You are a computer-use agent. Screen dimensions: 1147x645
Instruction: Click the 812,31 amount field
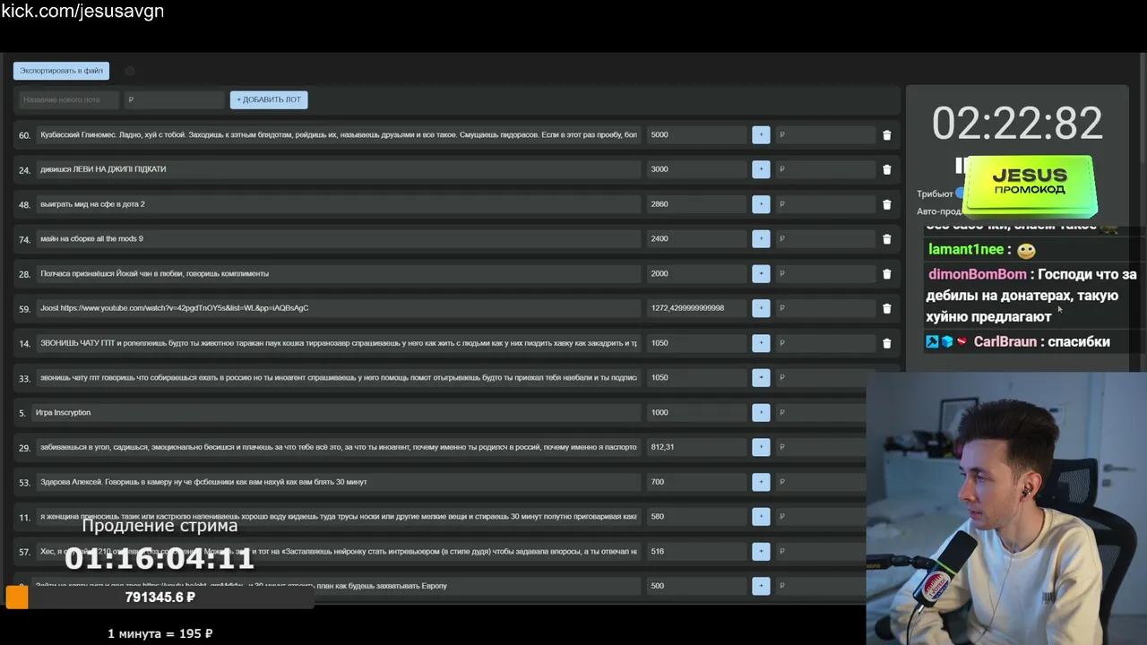tap(697, 447)
